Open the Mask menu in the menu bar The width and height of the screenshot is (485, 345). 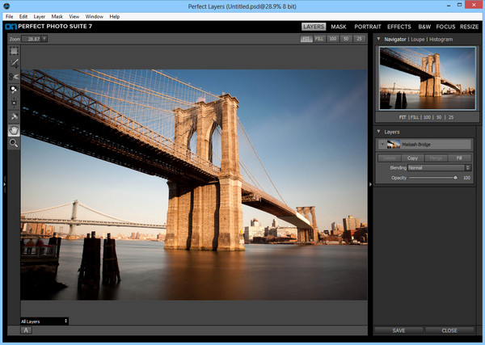coord(57,16)
